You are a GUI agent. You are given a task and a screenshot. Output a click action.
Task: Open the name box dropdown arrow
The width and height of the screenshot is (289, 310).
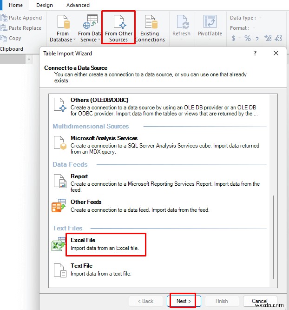29,59
